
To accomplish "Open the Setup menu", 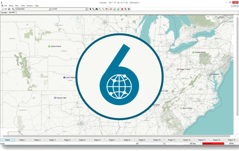I will [11, 6].
